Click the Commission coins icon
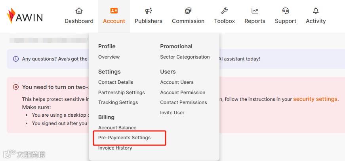Image resolution: width=345 pixels, height=161 pixels. [188, 11]
